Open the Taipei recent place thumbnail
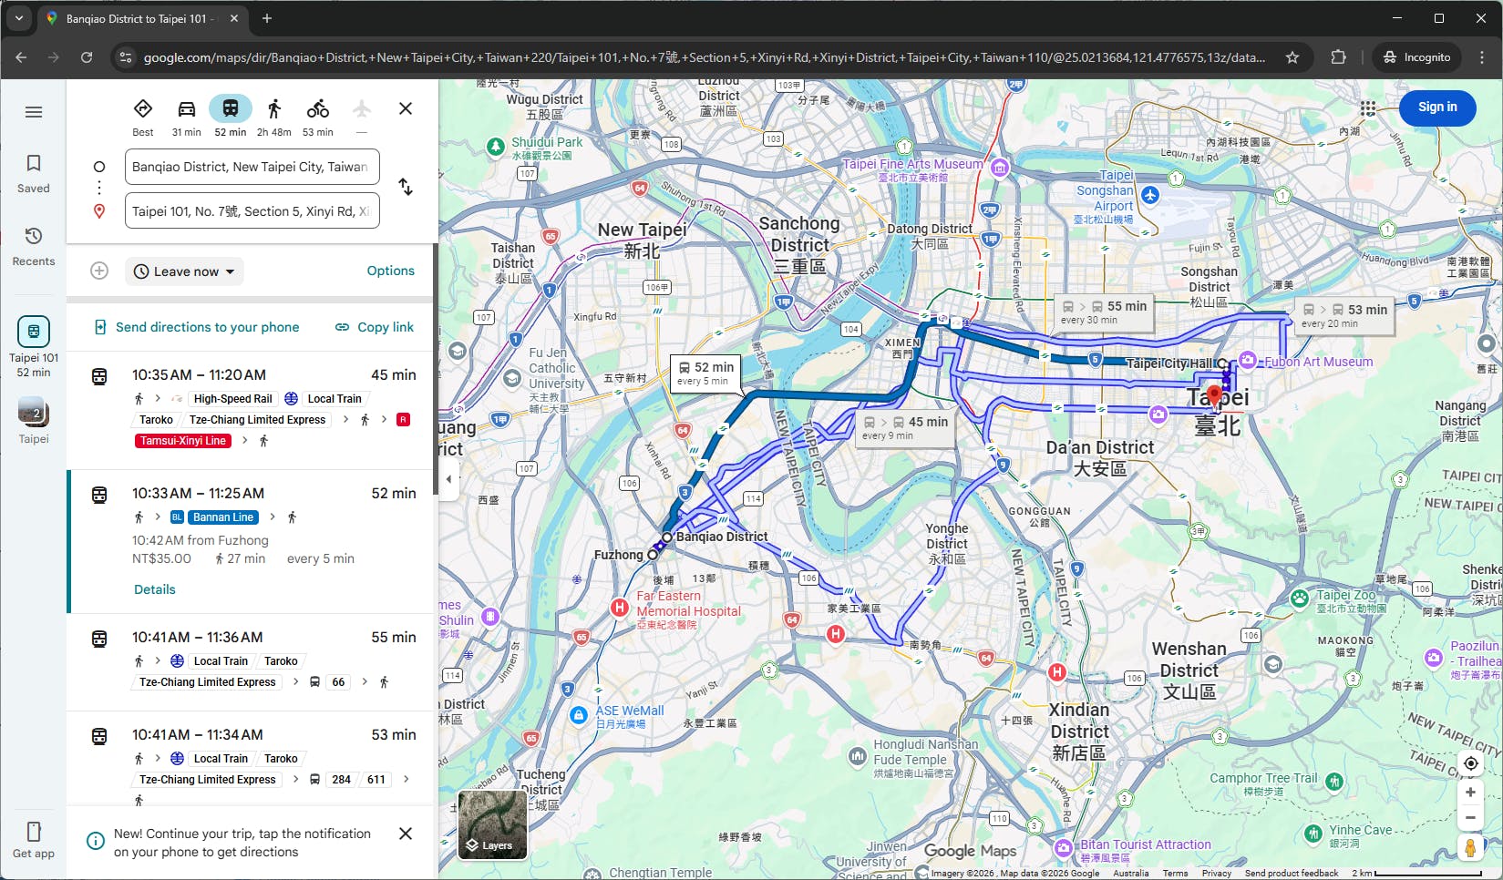 click(x=34, y=421)
